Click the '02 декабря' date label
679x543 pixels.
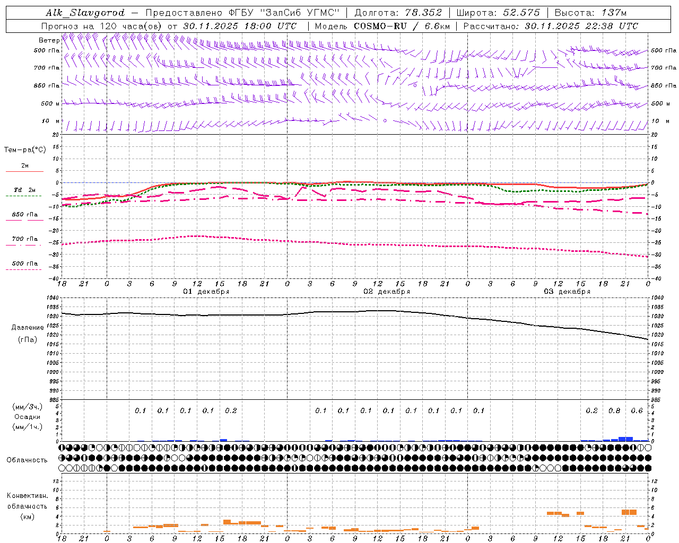point(386,292)
